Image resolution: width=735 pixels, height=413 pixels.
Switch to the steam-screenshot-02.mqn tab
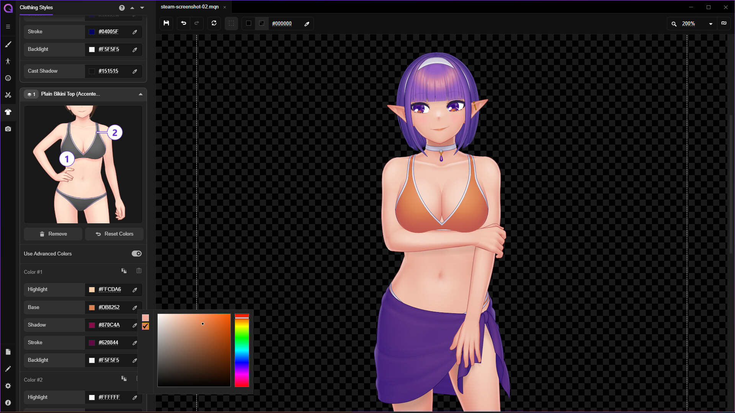pos(189,7)
